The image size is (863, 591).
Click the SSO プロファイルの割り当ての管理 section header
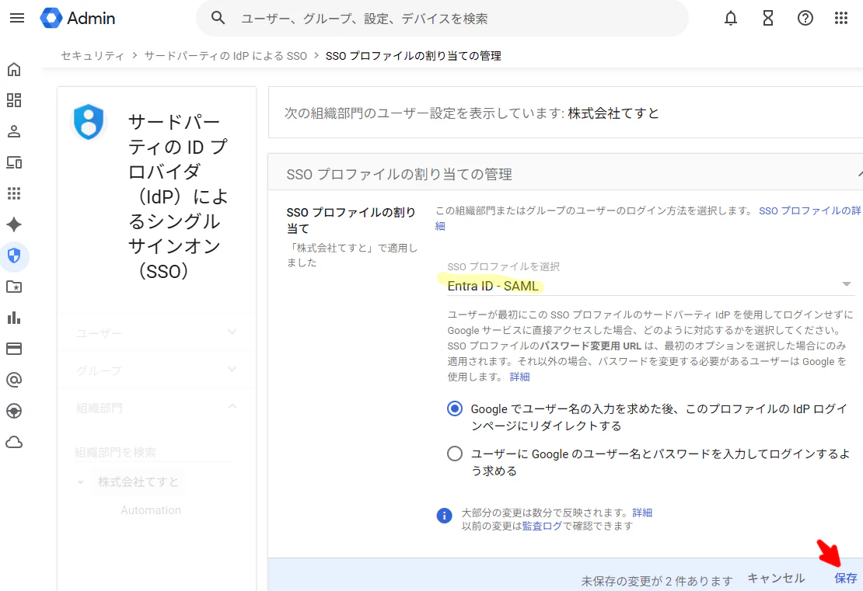click(x=565, y=174)
